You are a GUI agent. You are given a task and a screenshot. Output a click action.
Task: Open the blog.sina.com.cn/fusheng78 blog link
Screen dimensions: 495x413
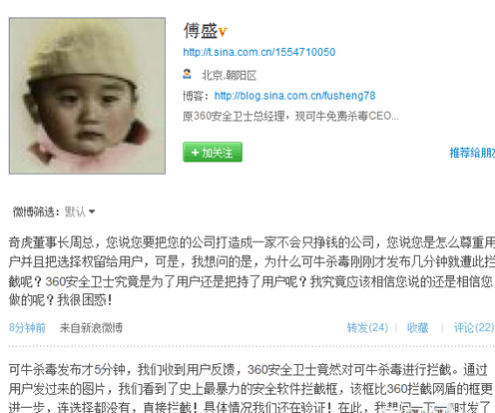click(294, 96)
